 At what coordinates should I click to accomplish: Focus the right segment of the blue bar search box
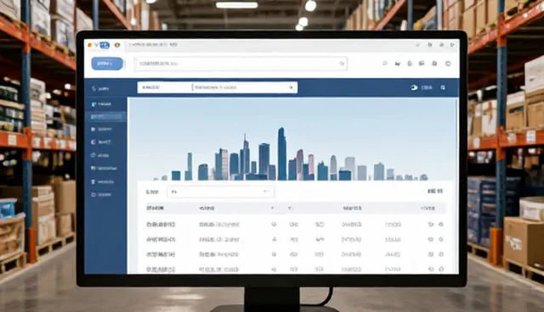244,87
